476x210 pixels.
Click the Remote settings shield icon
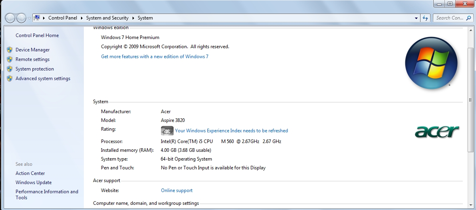pyautogui.click(x=10, y=59)
